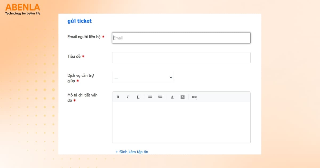Toggle bold formatting in the editor toolbar
The width and height of the screenshot is (320, 168).
click(x=118, y=97)
